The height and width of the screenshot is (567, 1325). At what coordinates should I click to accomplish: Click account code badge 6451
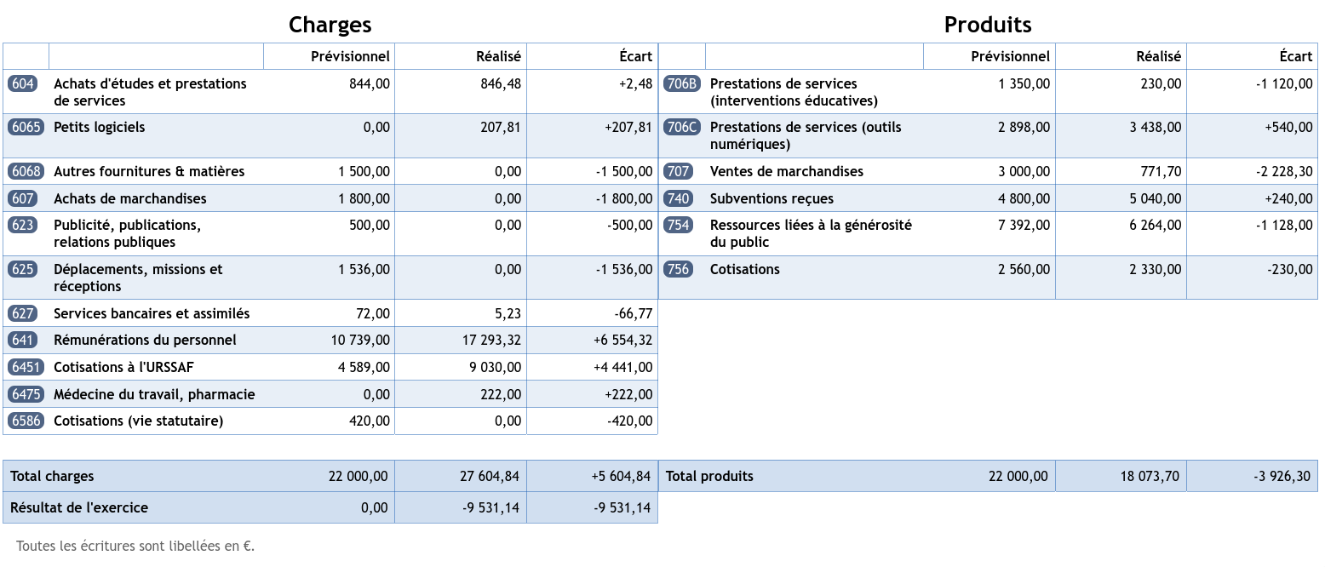26,367
